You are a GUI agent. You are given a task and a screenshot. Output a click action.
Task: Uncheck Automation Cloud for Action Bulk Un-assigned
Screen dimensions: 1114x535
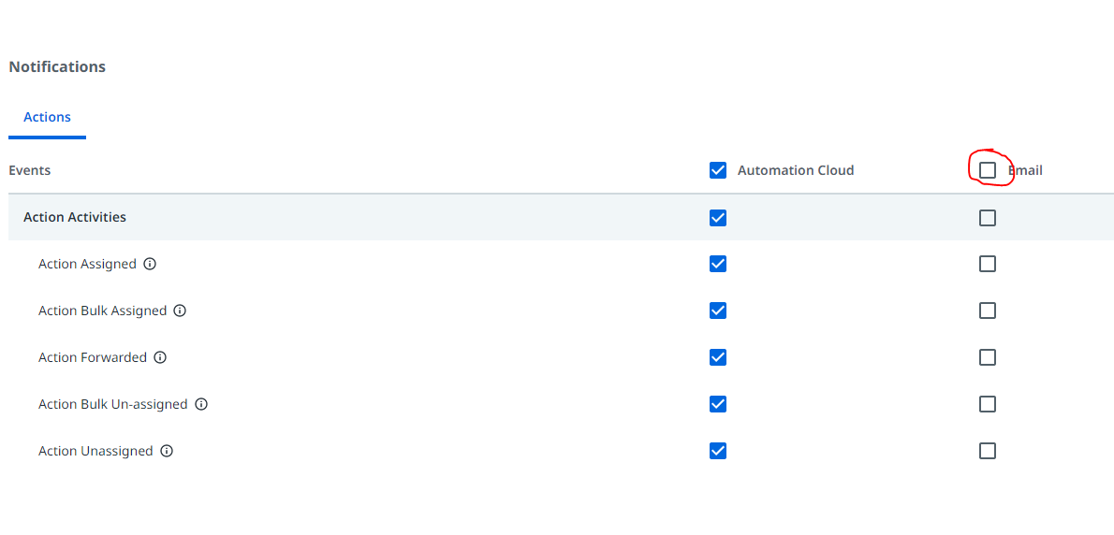click(x=718, y=404)
